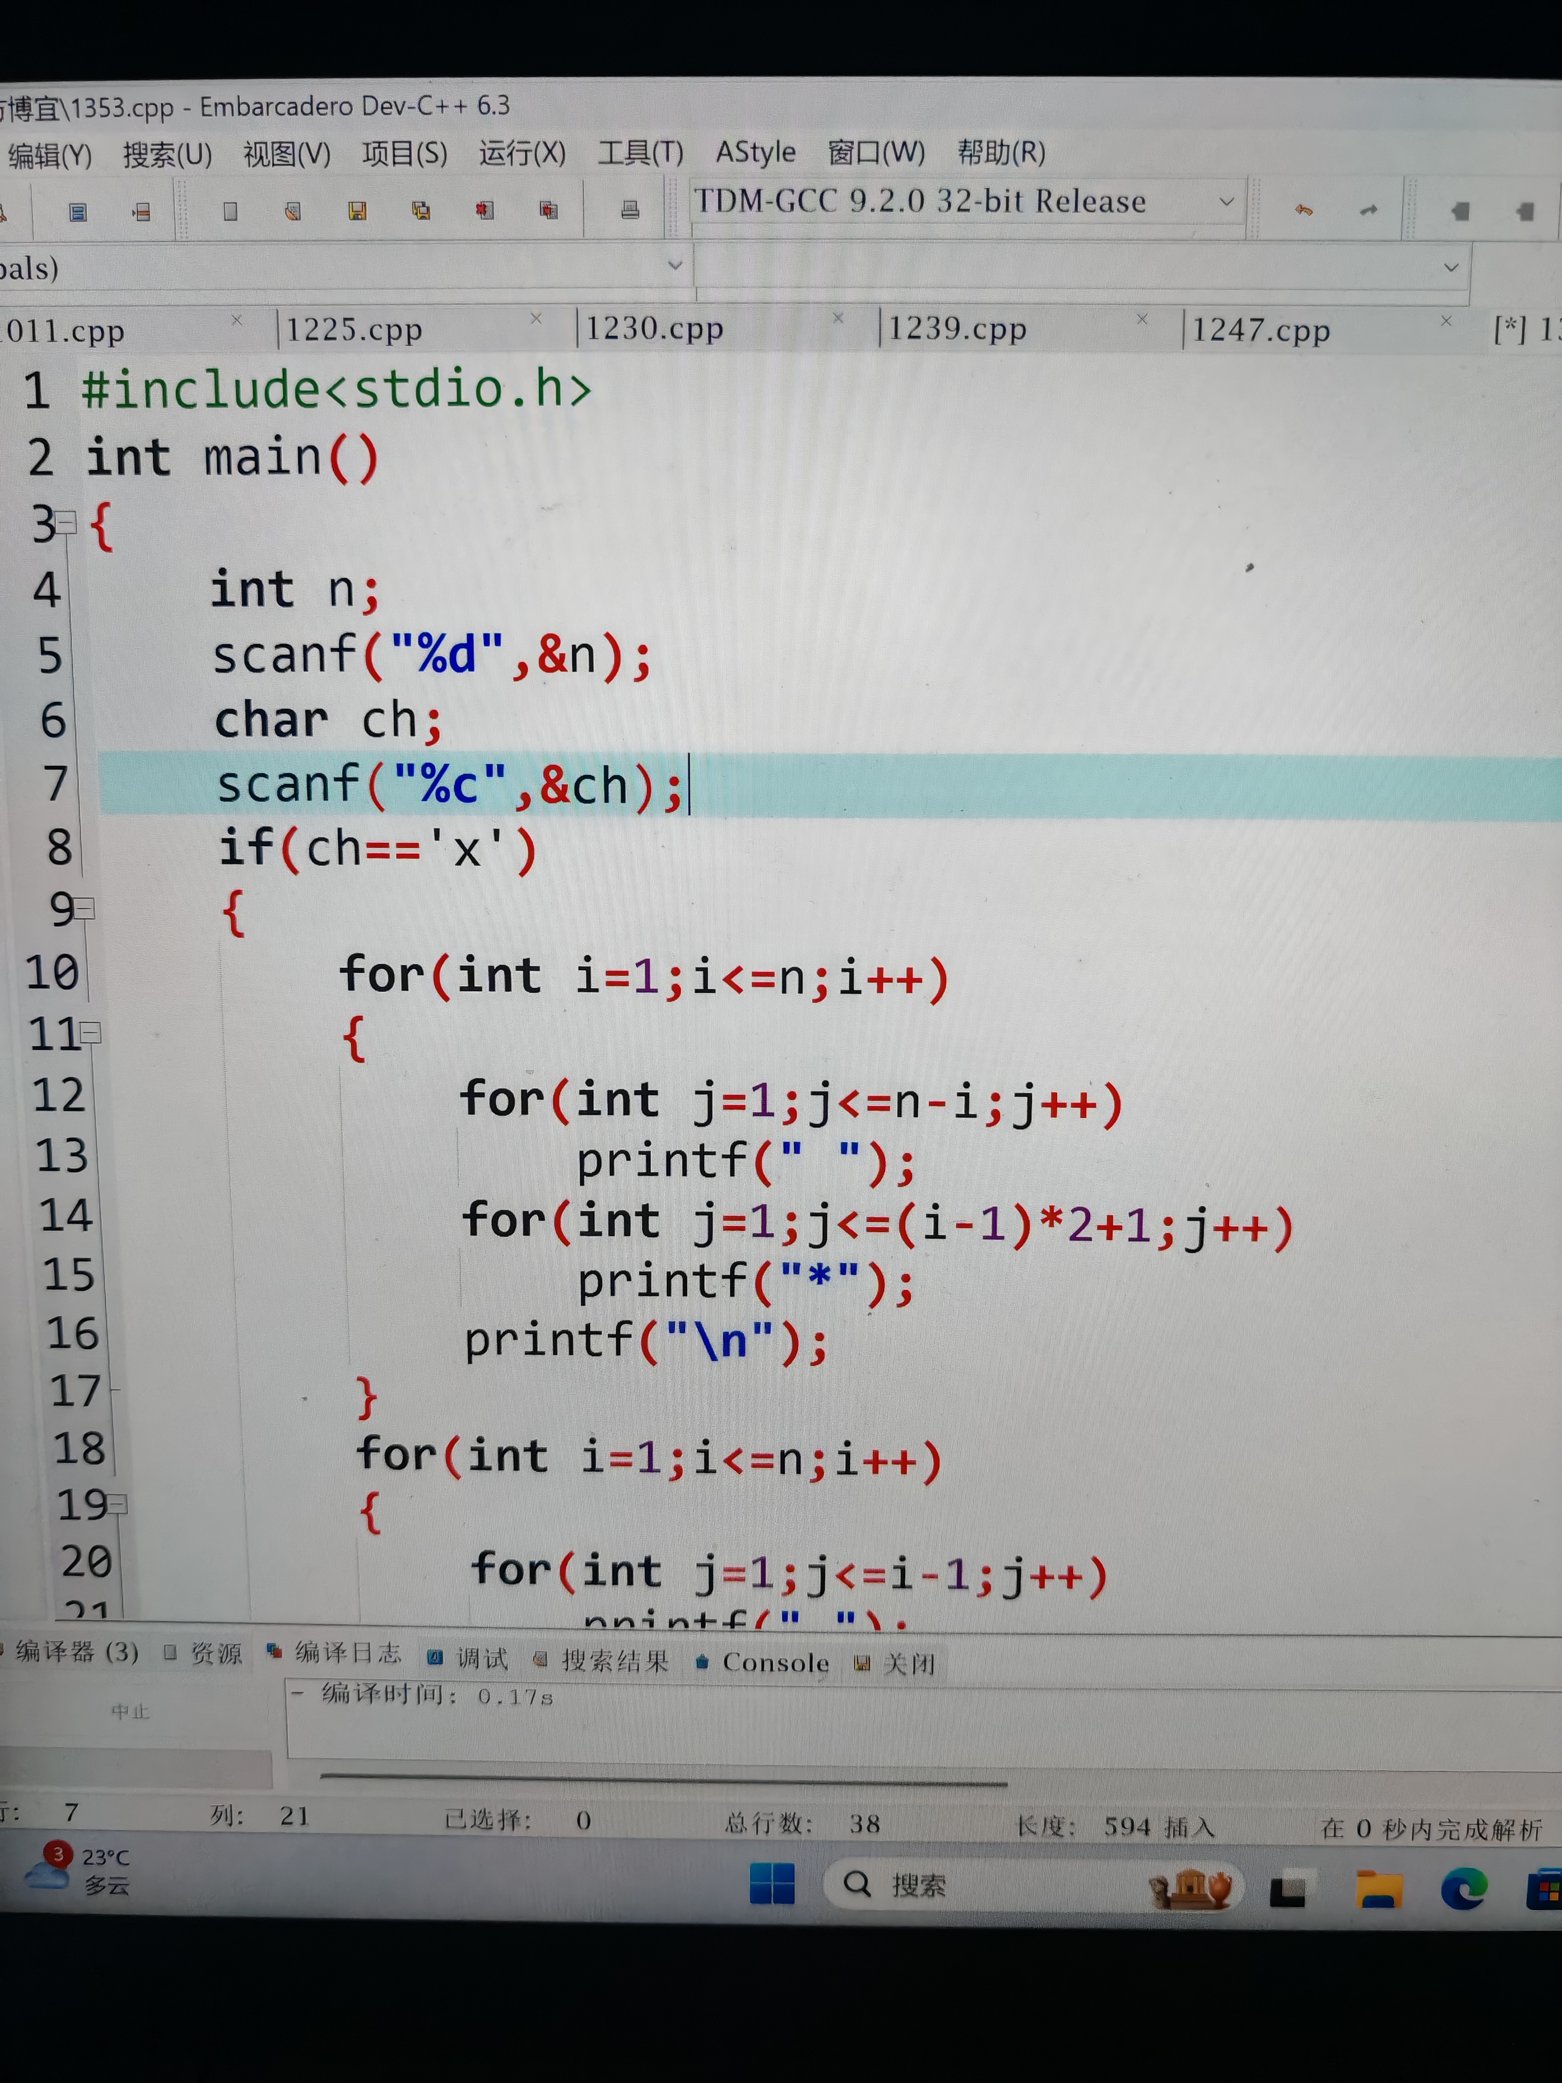This screenshot has width=1562, height=2083.
Task: Open the globals scope dropdown
Action: point(674,265)
